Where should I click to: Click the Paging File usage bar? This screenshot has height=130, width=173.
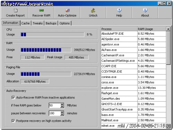click(46, 74)
